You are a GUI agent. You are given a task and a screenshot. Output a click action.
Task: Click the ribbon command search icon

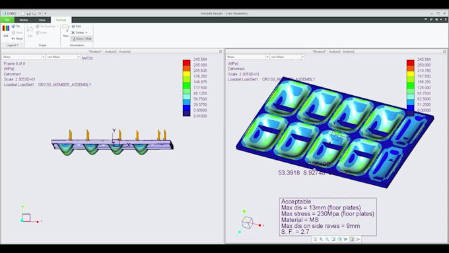coord(431,19)
